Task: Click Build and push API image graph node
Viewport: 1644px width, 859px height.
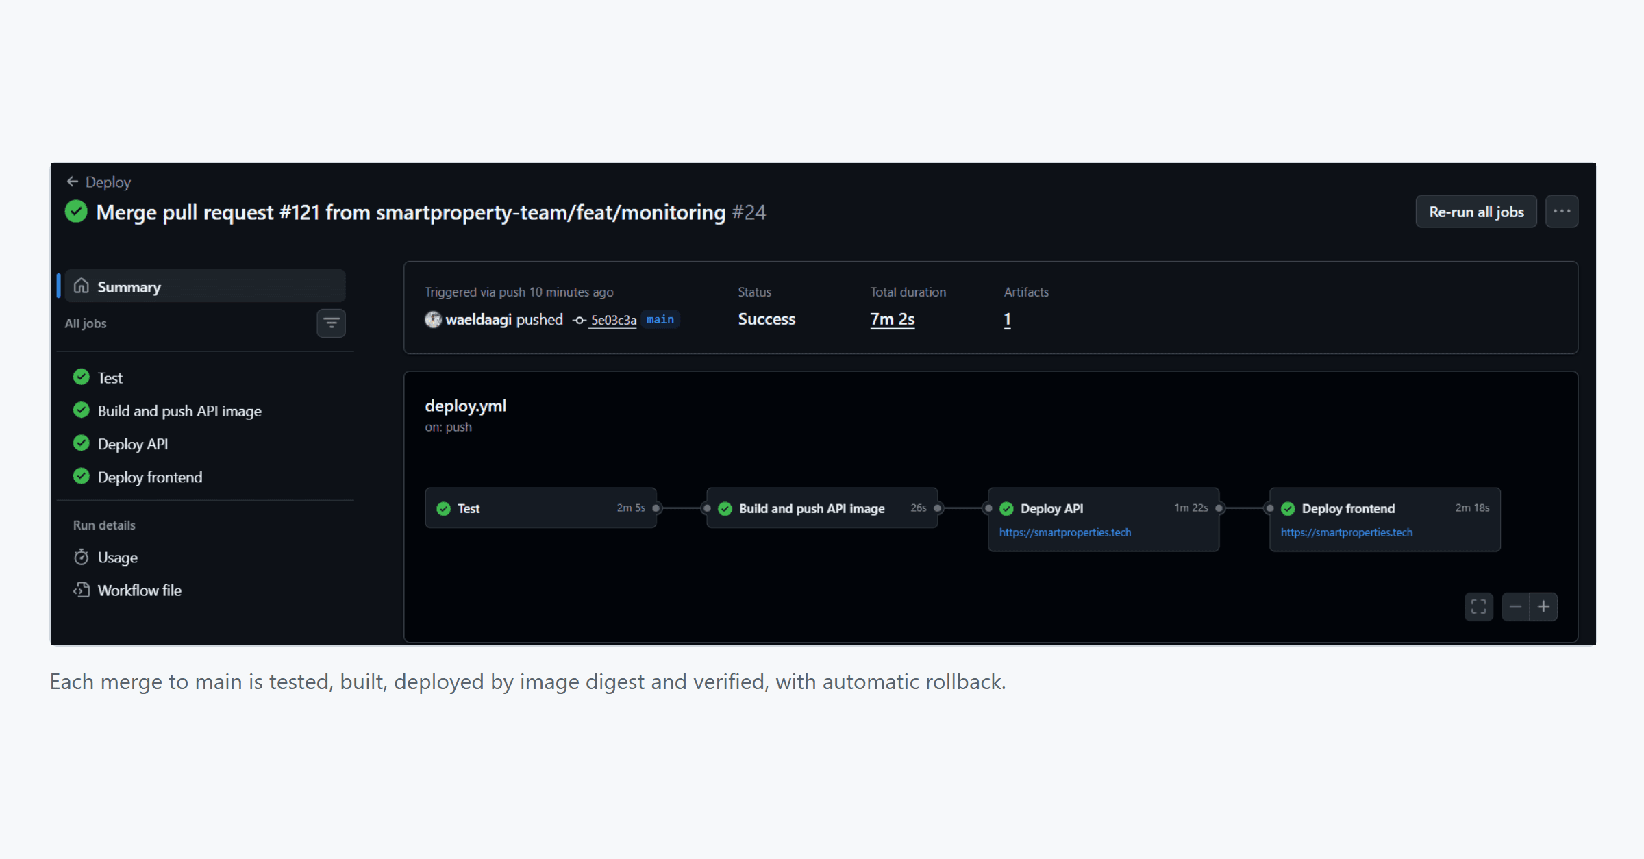Action: tap(822, 508)
